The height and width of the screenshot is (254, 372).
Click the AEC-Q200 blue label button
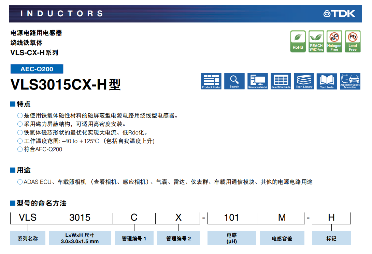[x=37, y=69]
